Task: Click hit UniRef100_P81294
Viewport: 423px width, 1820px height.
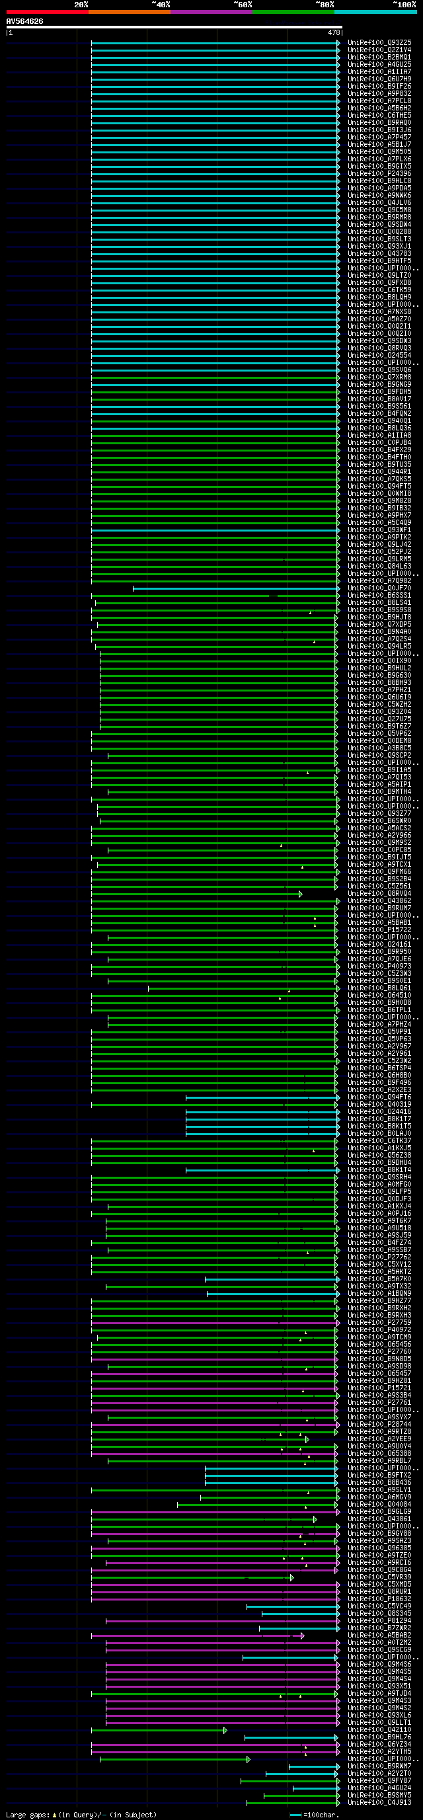Action: coord(380,1621)
